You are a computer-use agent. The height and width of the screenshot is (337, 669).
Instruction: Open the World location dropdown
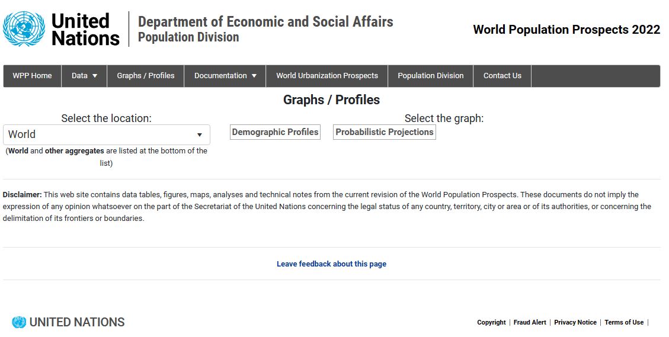[106, 134]
